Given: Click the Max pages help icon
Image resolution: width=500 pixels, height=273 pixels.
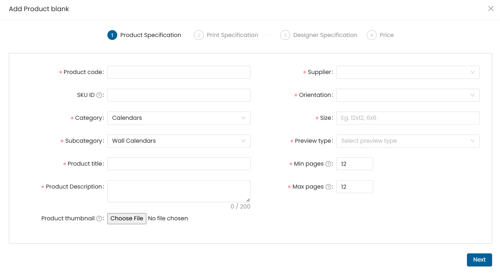Looking at the screenshot, I should (x=328, y=187).
